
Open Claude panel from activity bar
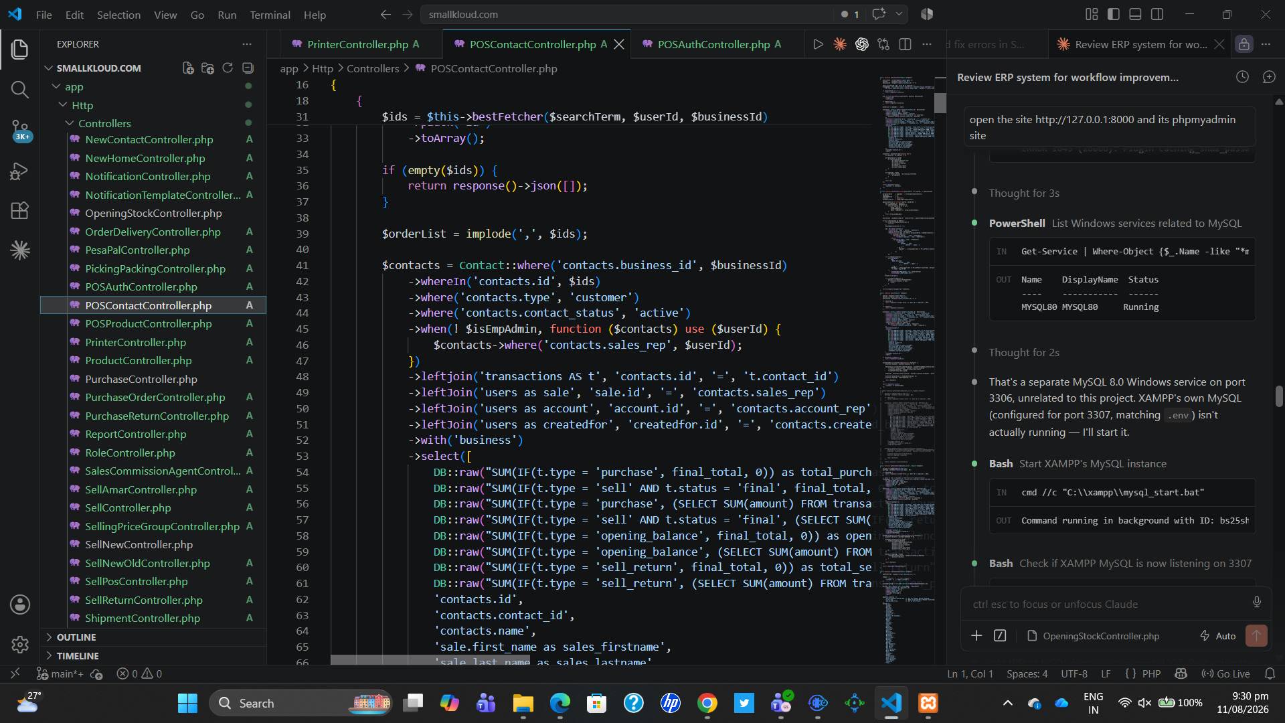[20, 250]
